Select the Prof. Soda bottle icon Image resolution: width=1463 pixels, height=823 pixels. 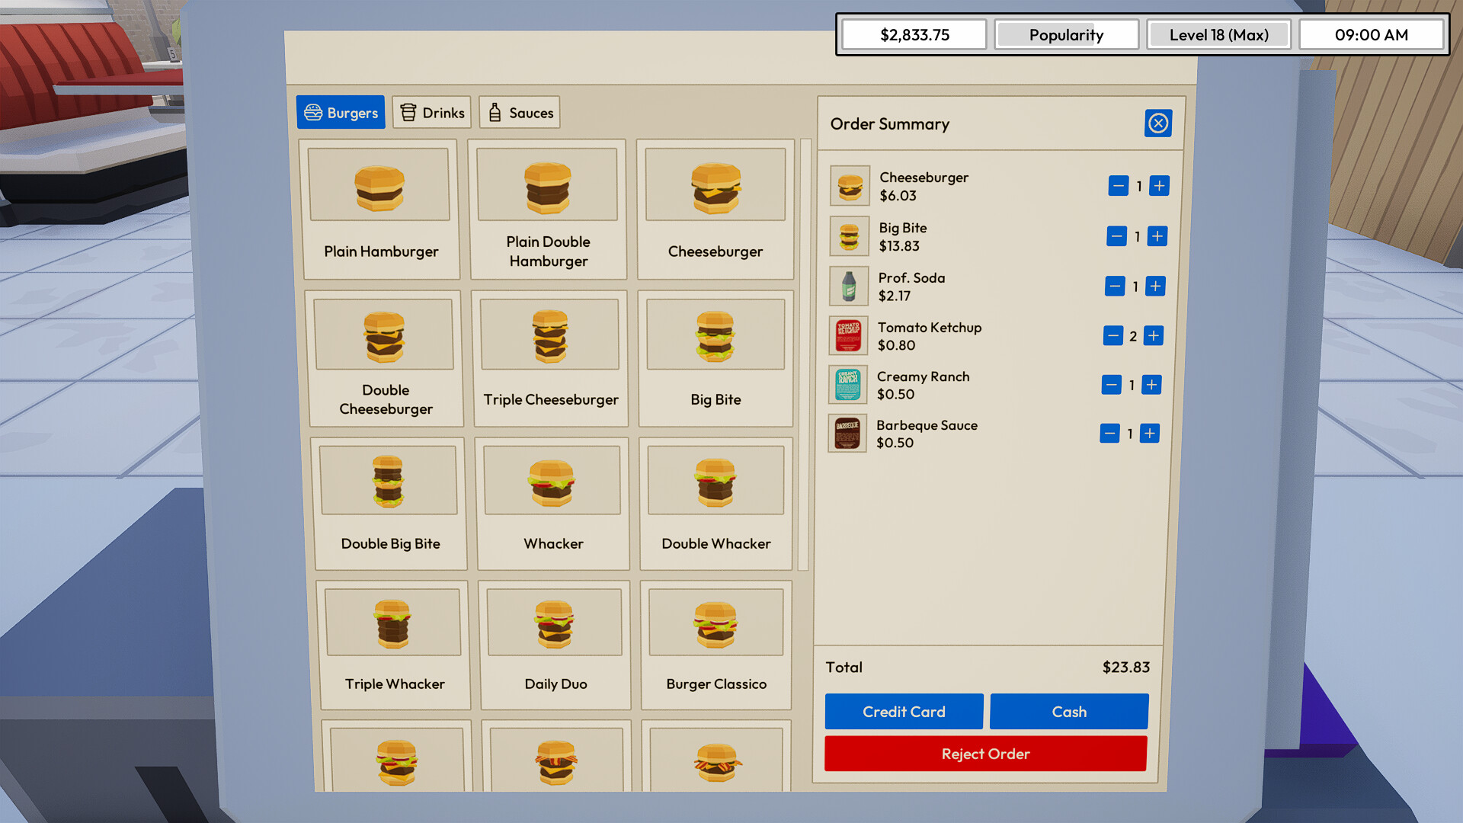(848, 286)
